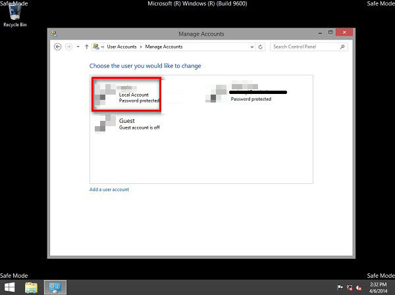
Task: Select the Guest account
Action: point(127,124)
